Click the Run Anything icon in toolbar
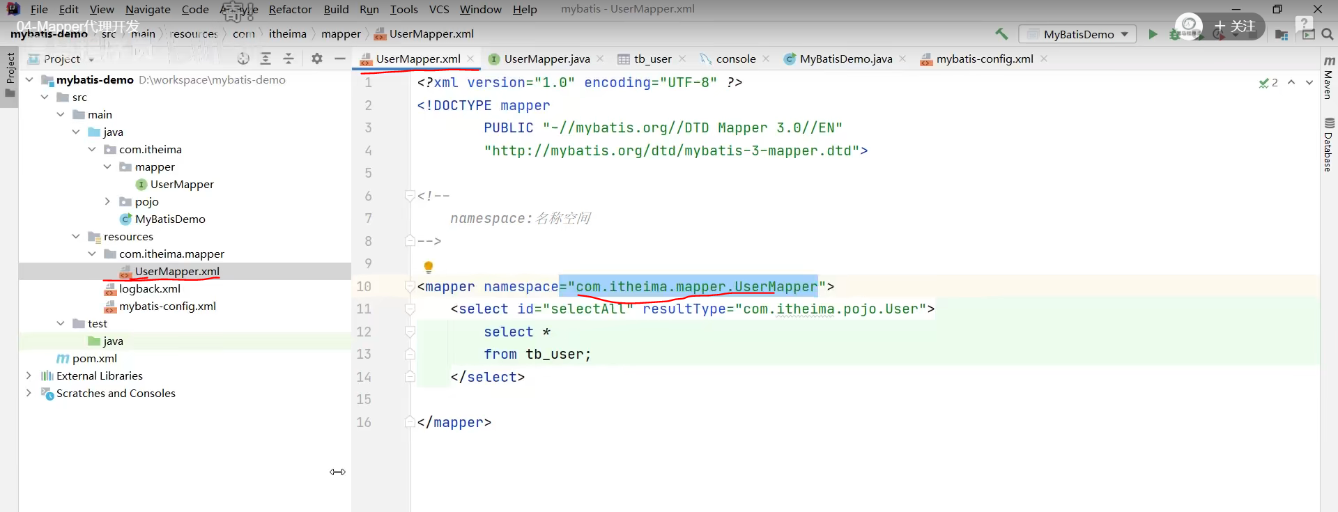 [1308, 34]
